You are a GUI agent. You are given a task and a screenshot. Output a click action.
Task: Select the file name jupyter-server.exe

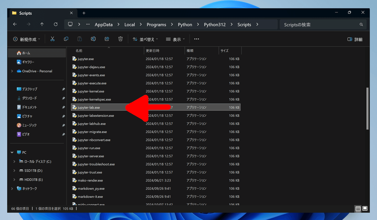(91, 156)
